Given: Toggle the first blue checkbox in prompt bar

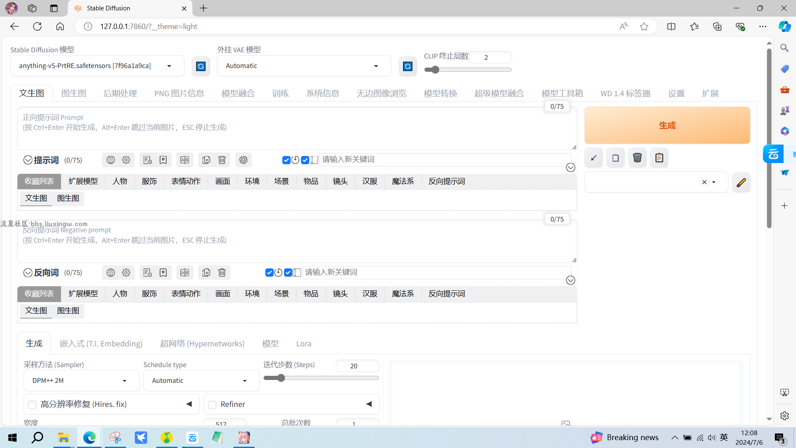Looking at the screenshot, I should pos(285,159).
